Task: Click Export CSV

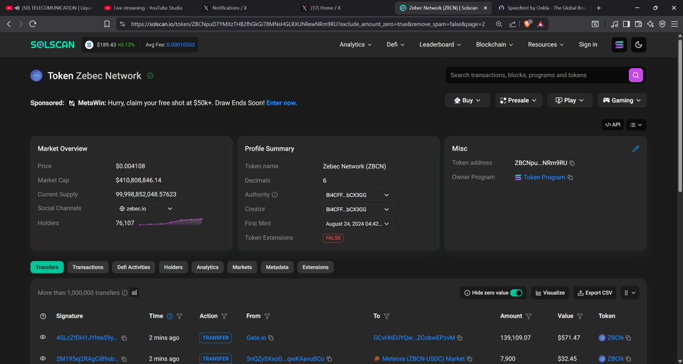Action: coord(595,293)
